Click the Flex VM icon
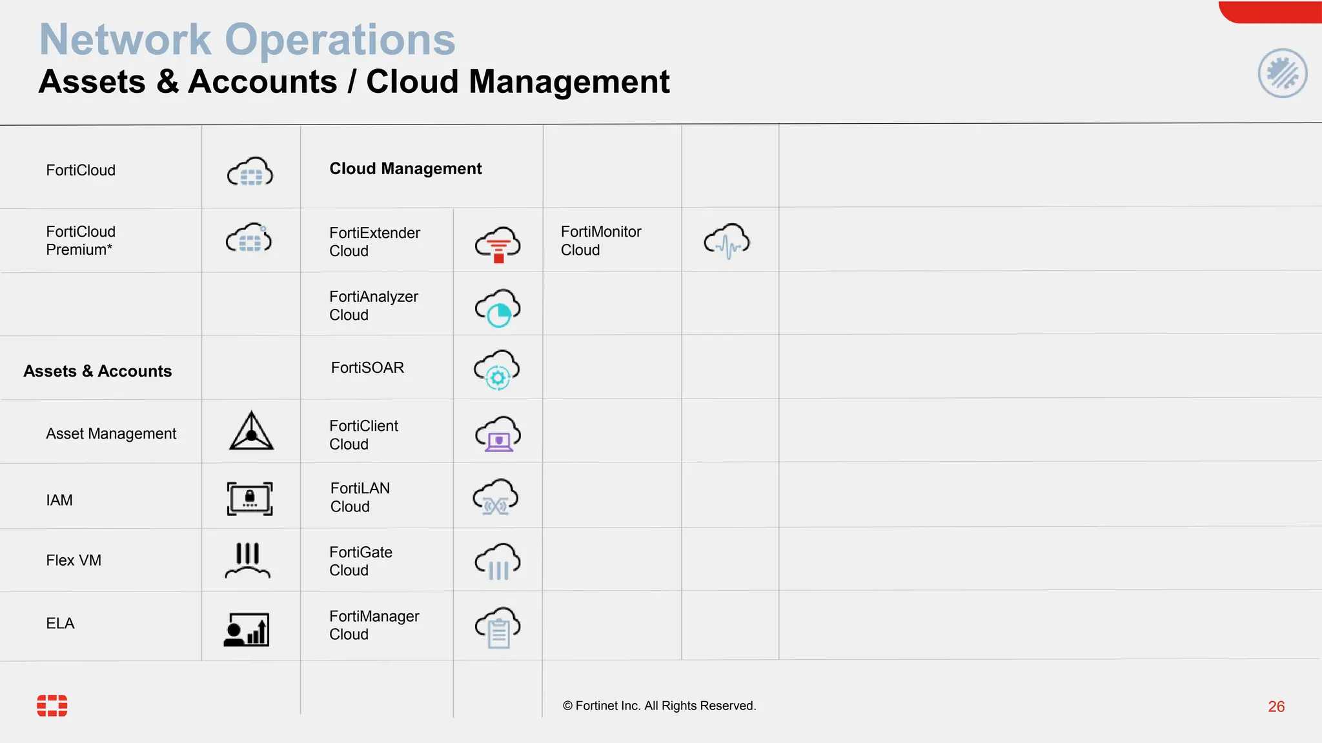Viewport: 1322px width, 743px height. [x=248, y=560]
